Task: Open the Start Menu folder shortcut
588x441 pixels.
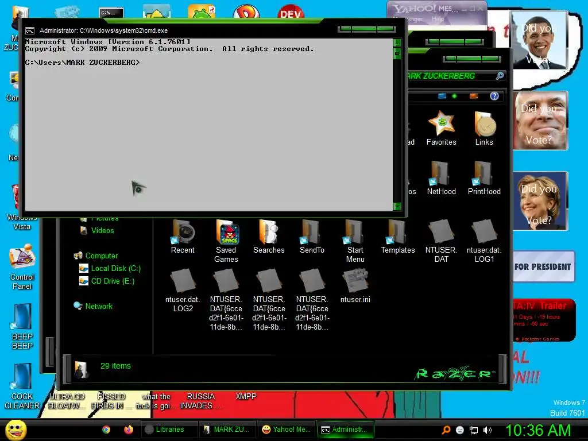Action: click(x=355, y=241)
